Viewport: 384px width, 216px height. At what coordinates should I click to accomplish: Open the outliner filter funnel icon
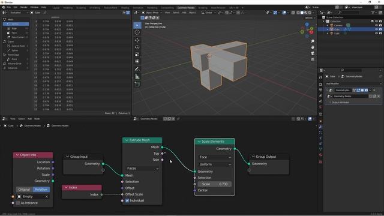click(373, 13)
